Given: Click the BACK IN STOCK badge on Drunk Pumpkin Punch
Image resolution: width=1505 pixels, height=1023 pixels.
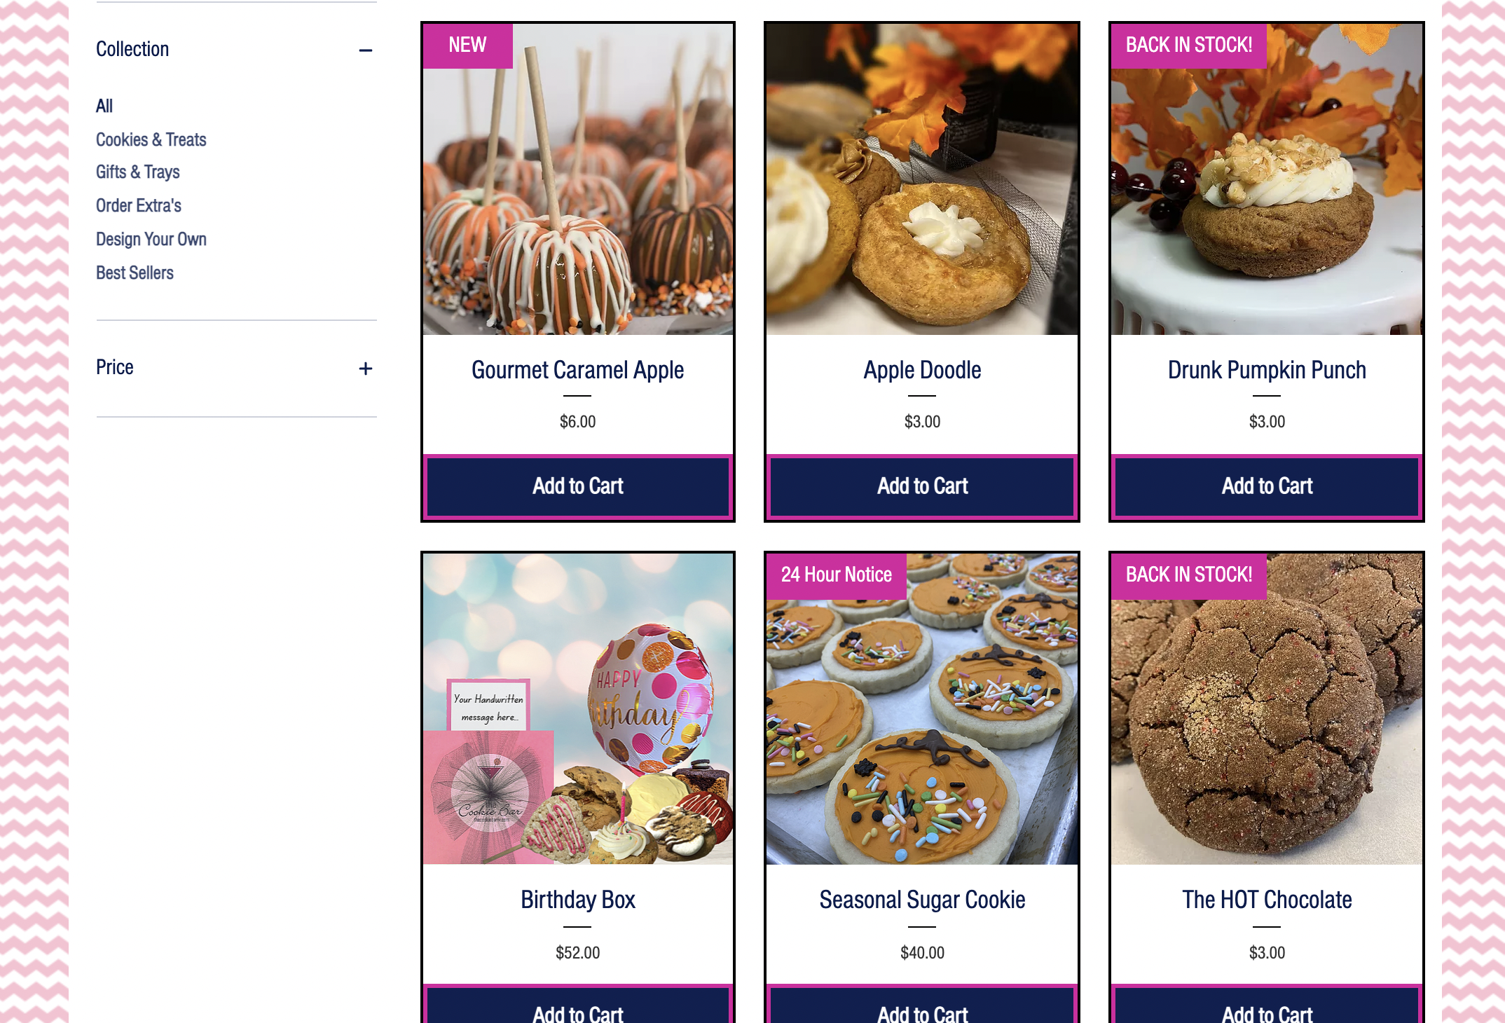Looking at the screenshot, I should pyautogui.click(x=1188, y=45).
